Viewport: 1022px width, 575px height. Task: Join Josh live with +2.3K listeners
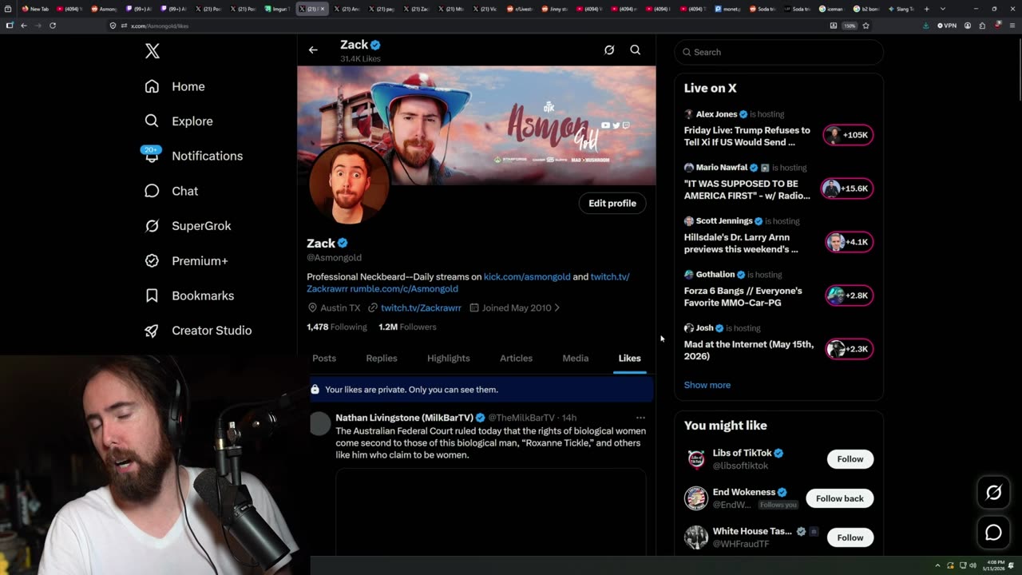(848, 349)
